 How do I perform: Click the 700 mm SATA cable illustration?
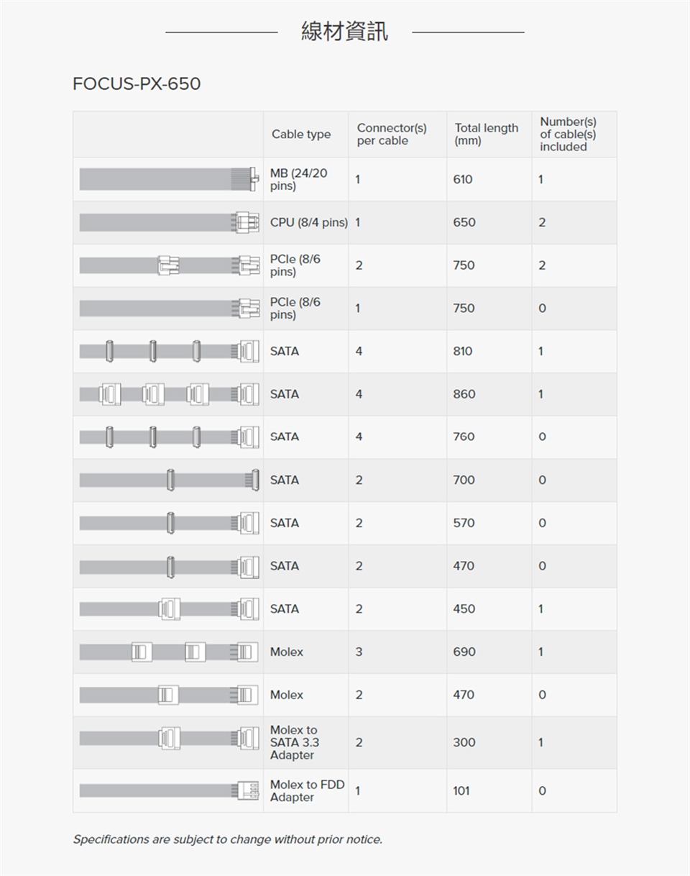coord(168,480)
